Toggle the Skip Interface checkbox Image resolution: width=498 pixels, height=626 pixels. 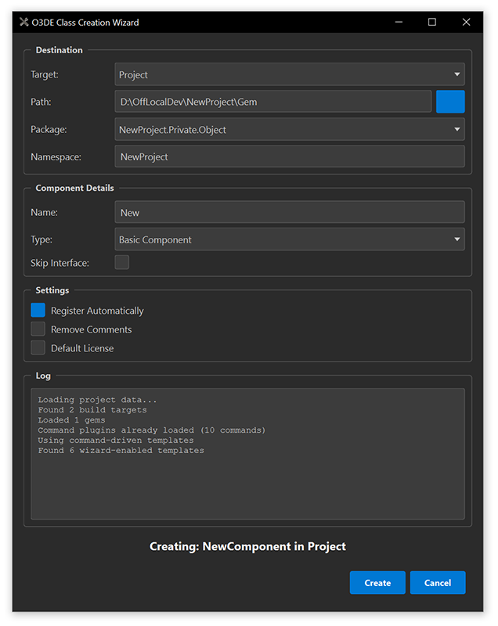[122, 262]
